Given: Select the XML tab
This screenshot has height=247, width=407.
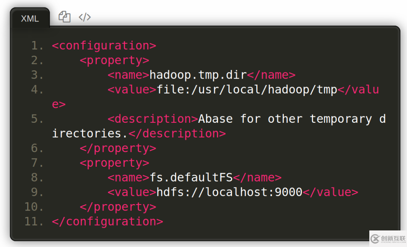Looking at the screenshot, I should [30, 18].
